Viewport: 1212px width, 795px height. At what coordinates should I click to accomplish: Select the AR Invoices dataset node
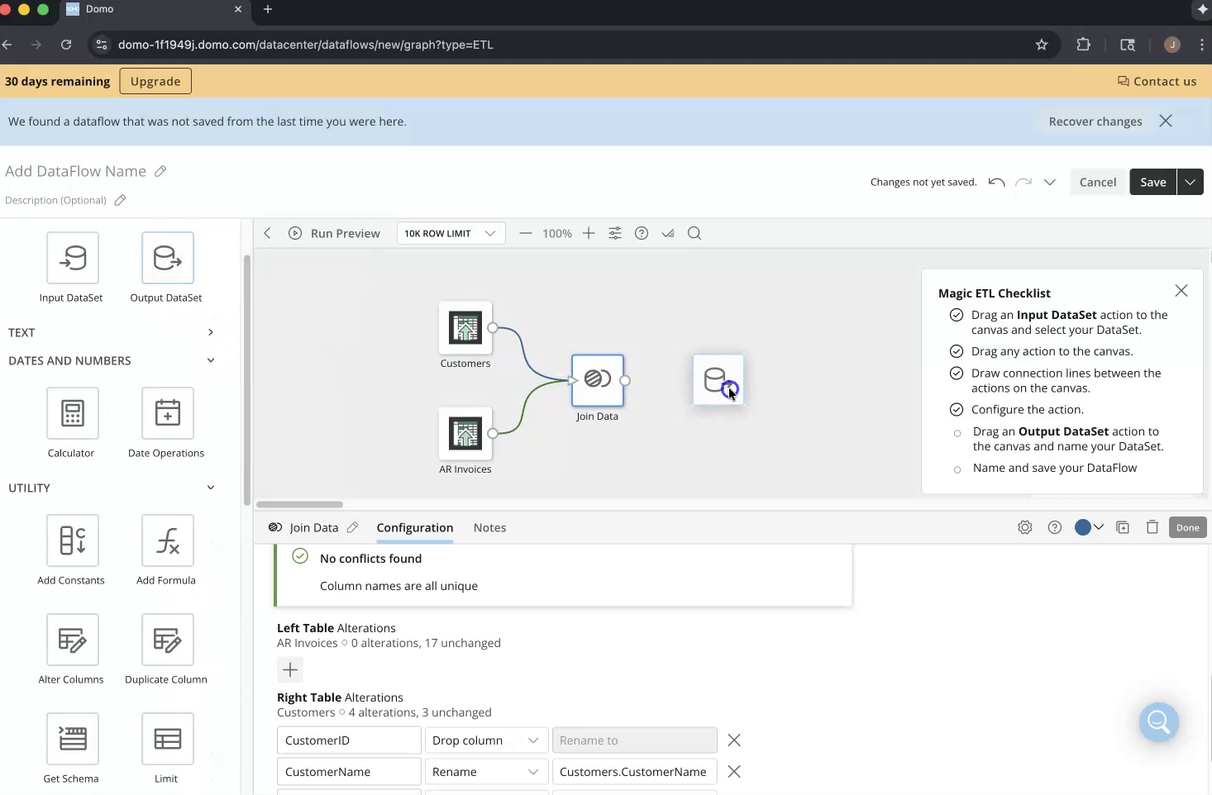[465, 434]
